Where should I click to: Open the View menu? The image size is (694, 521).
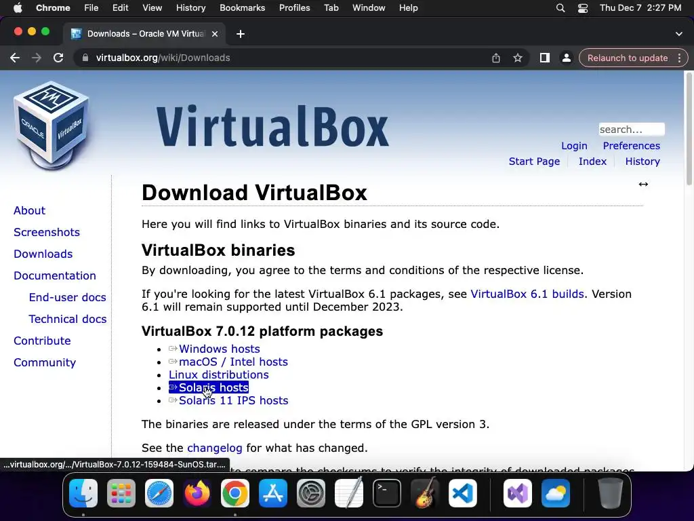pos(152,8)
